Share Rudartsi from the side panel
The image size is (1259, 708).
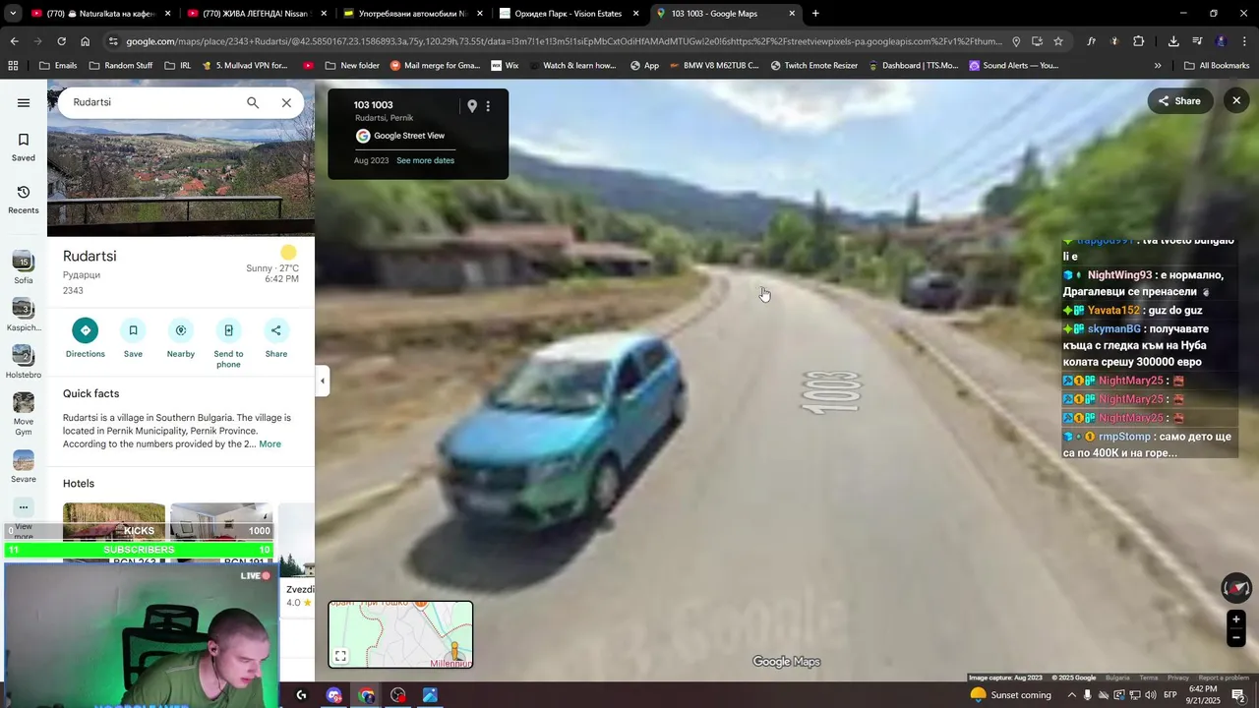[276, 330]
